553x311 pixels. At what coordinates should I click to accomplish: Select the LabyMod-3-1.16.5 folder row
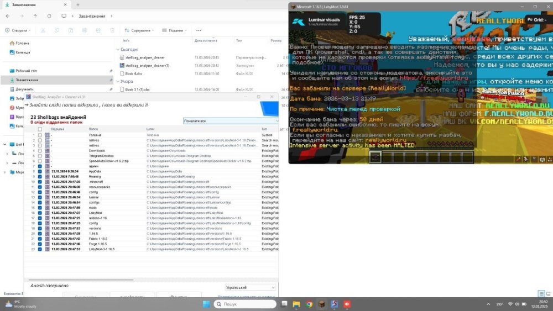[x=152, y=249]
